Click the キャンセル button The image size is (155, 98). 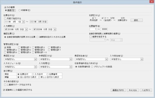pyautogui.click(x=133, y=90)
